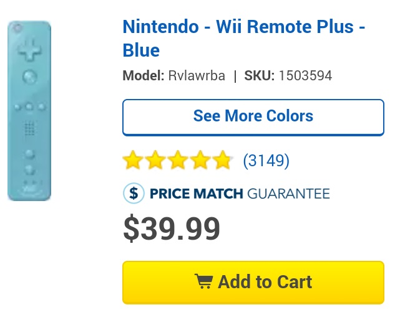Click the word Blue in the title
The image size is (400, 315).
(x=141, y=50)
